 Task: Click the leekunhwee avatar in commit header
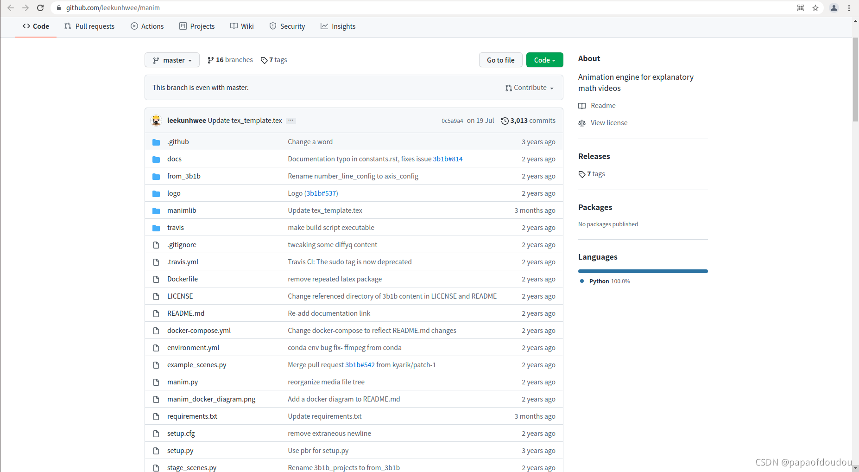coord(156,121)
